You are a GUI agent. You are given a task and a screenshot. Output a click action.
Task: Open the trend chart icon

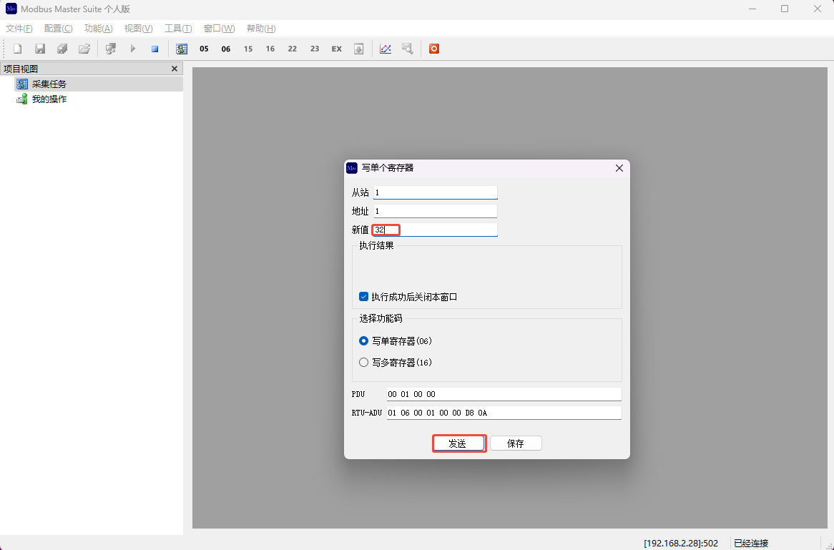point(386,49)
